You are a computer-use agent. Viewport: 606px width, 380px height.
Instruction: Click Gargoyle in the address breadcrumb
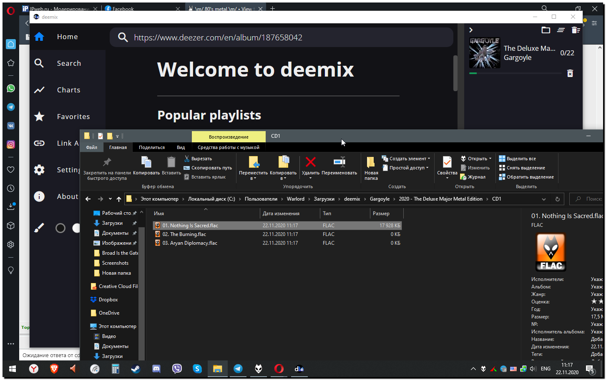point(380,199)
